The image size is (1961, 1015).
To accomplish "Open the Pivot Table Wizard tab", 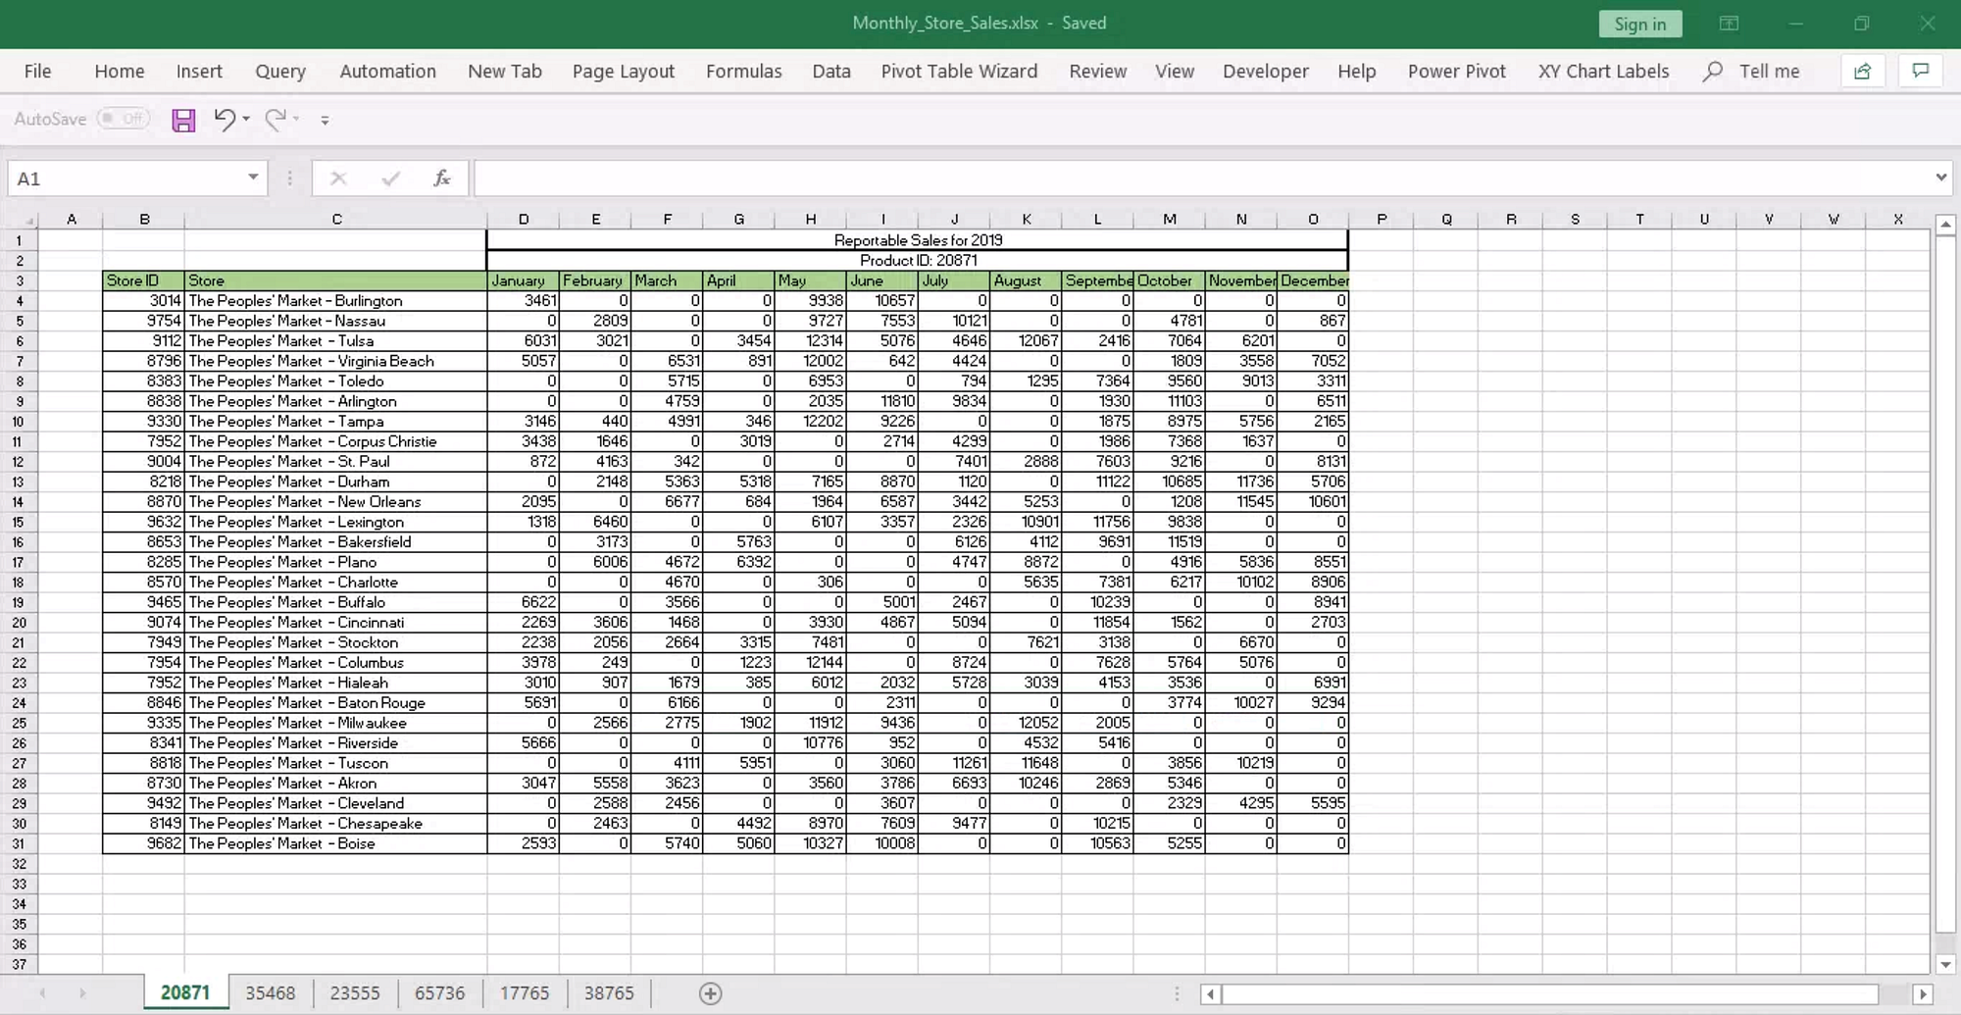I will click(x=959, y=71).
